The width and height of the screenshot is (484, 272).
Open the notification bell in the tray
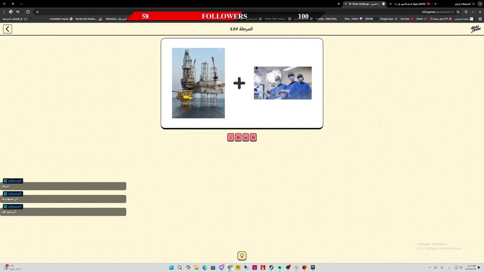(479, 267)
